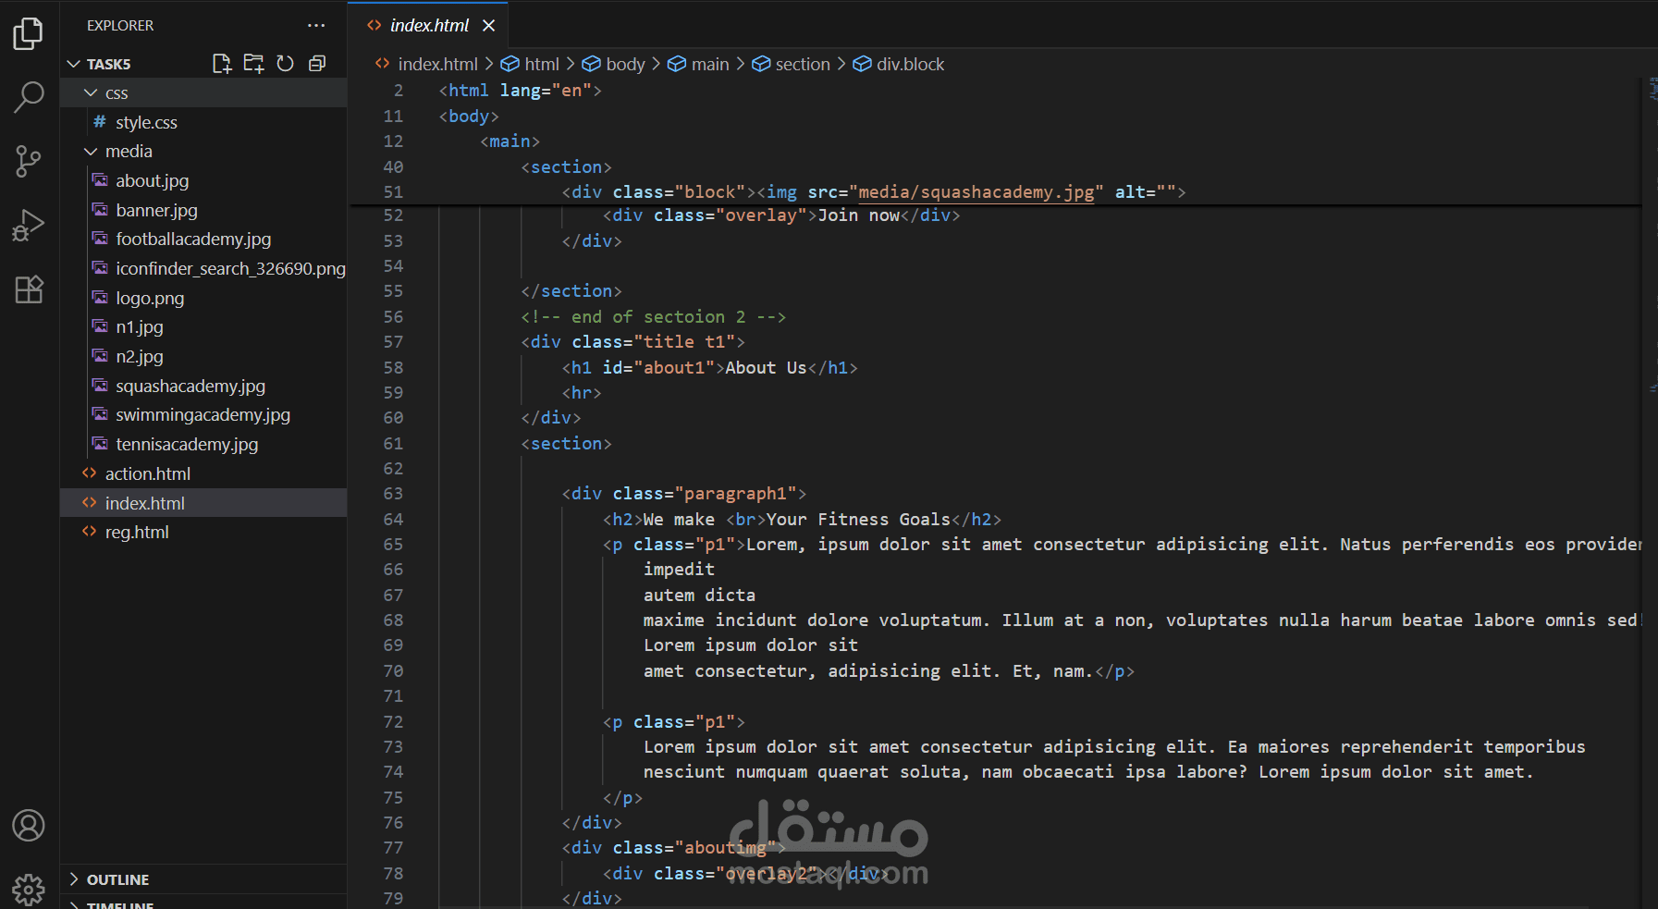This screenshot has width=1658, height=909.
Task: Refresh the Explorer file tree
Action: coord(286,64)
